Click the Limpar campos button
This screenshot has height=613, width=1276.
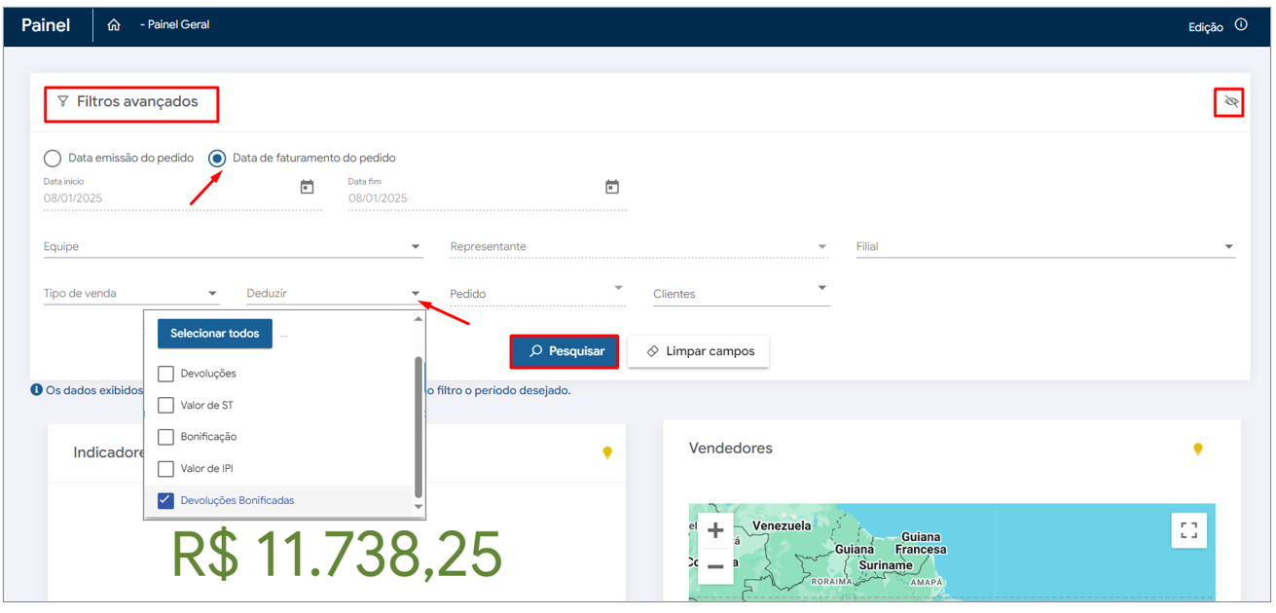pos(698,351)
